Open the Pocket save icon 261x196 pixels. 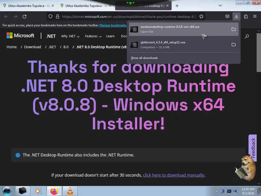(227, 16)
